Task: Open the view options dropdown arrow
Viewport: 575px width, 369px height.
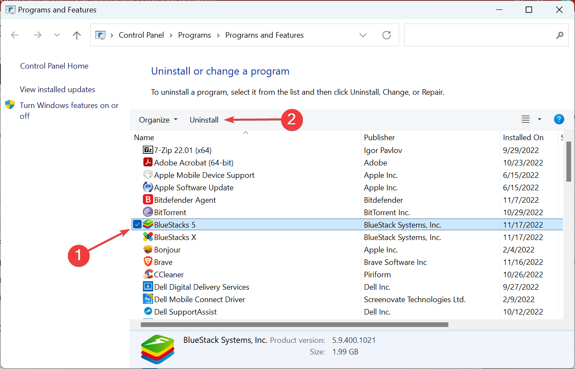Action: point(539,120)
